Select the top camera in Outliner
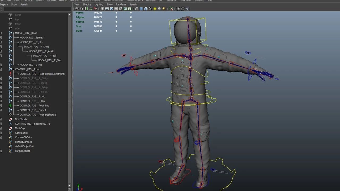 click(17, 19)
